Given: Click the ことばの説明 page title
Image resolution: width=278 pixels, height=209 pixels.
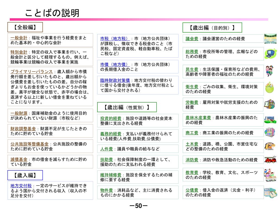Looking at the screenshot, I should [52, 13].
